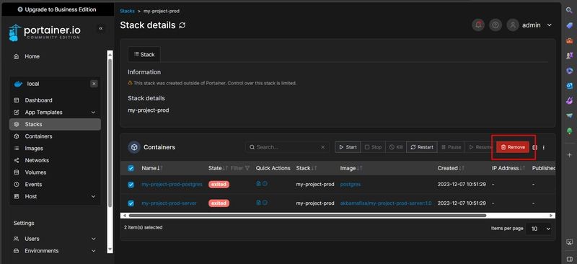
Task: Open browser sidebar shopping tag icon
Action: click(x=569, y=25)
